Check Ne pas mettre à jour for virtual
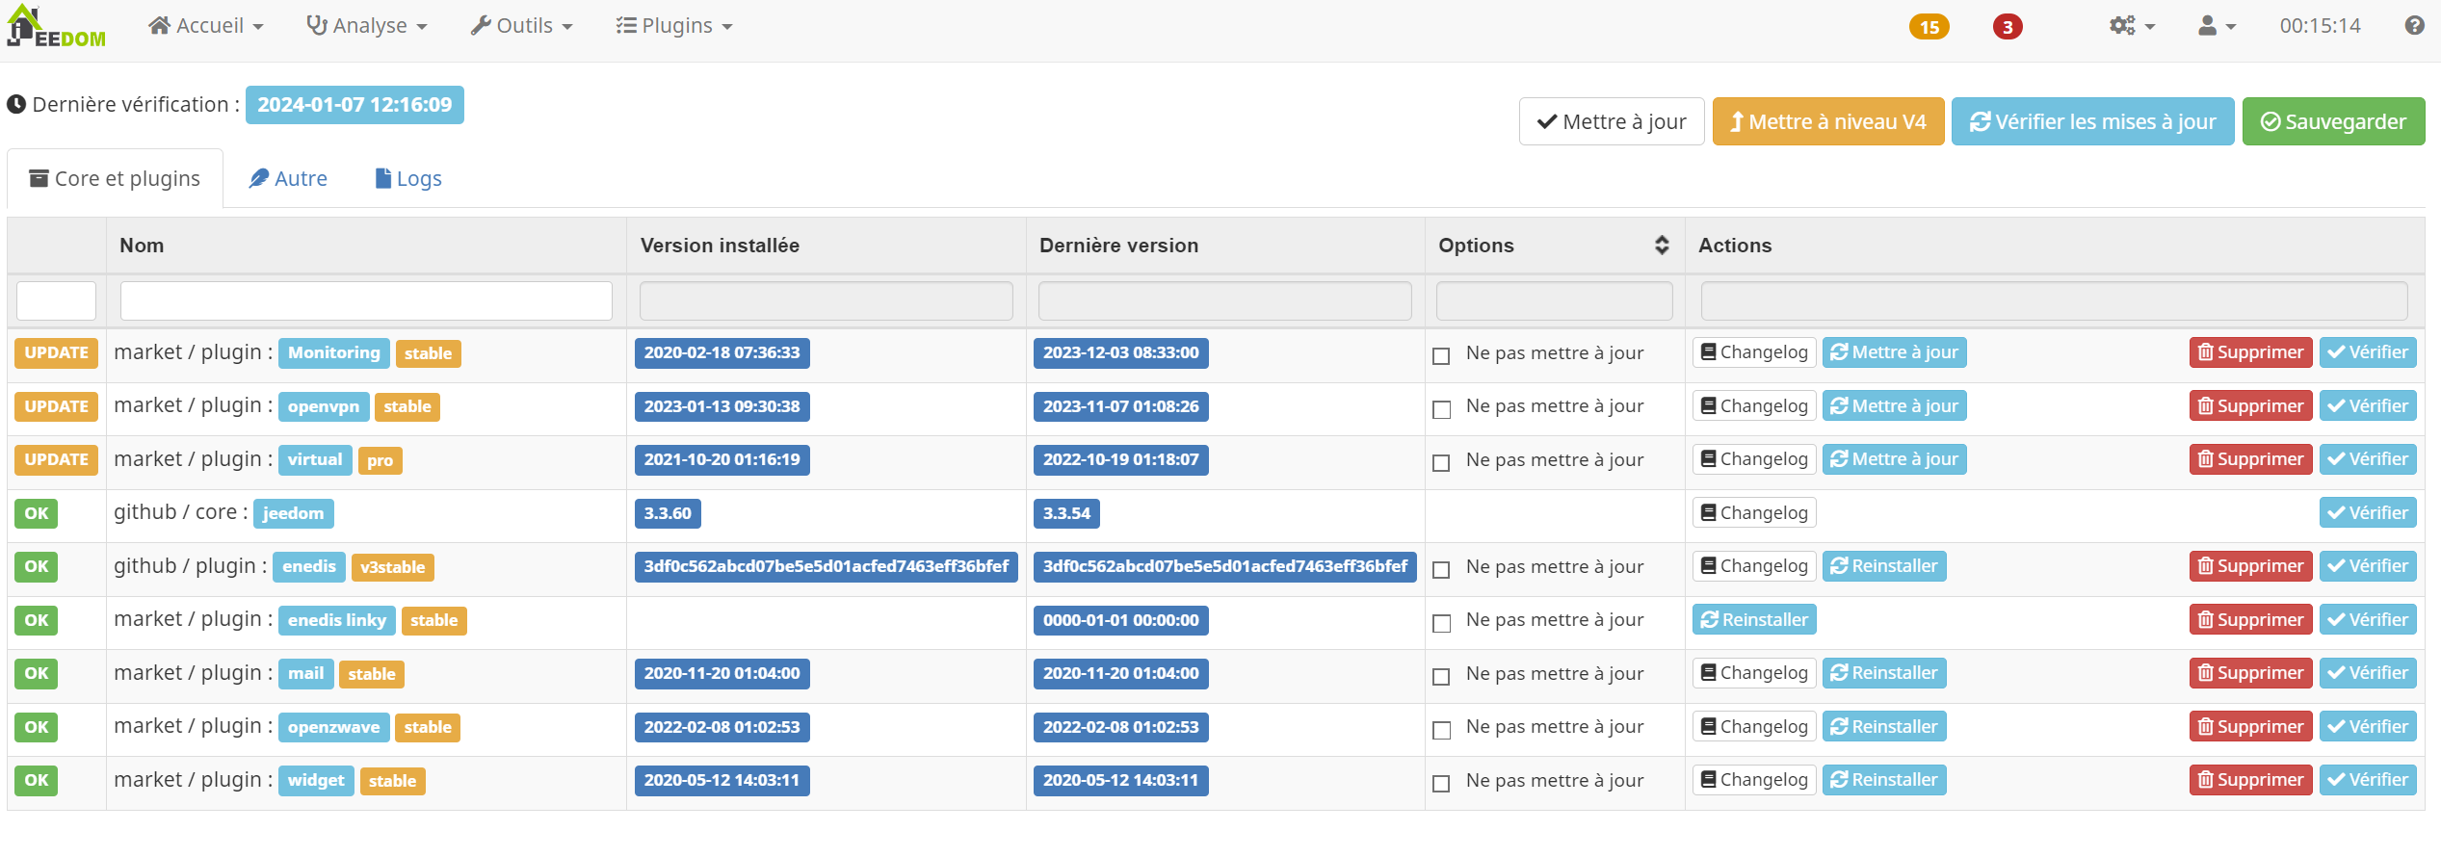 [1441, 463]
